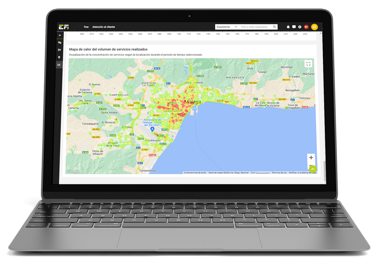Image resolution: width=380 pixels, height=264 pixels.
Task: Open the settings gear icon
Action: tap(300, 27)
